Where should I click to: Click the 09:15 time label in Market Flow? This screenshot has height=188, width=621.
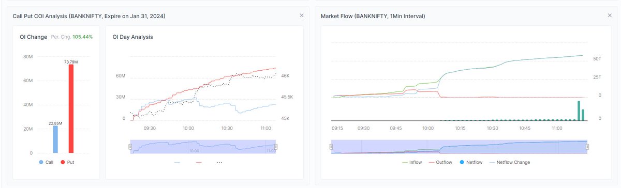(337, 128)
